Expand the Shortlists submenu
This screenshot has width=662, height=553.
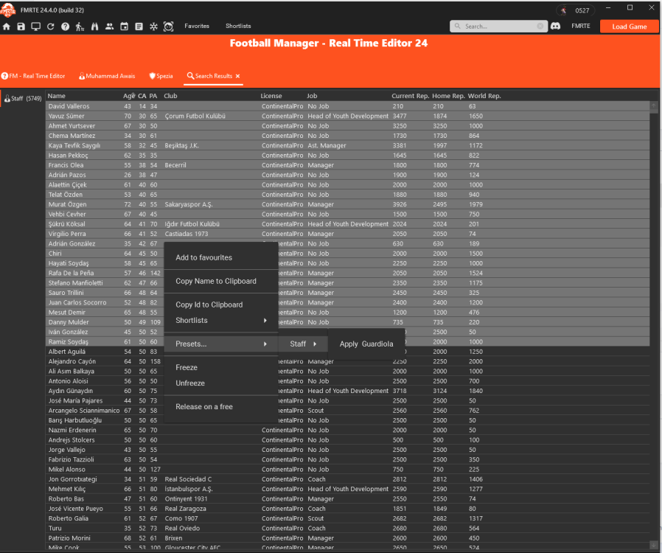click(221, 321)
